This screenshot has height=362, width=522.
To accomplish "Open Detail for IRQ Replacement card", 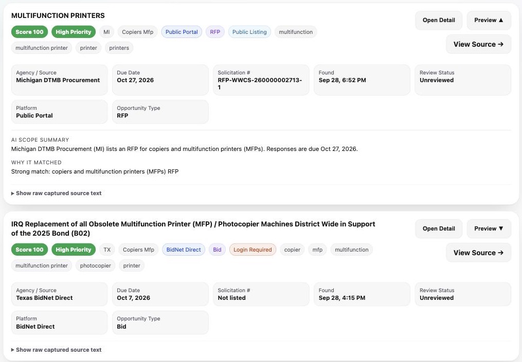I will tap(439, 228).
